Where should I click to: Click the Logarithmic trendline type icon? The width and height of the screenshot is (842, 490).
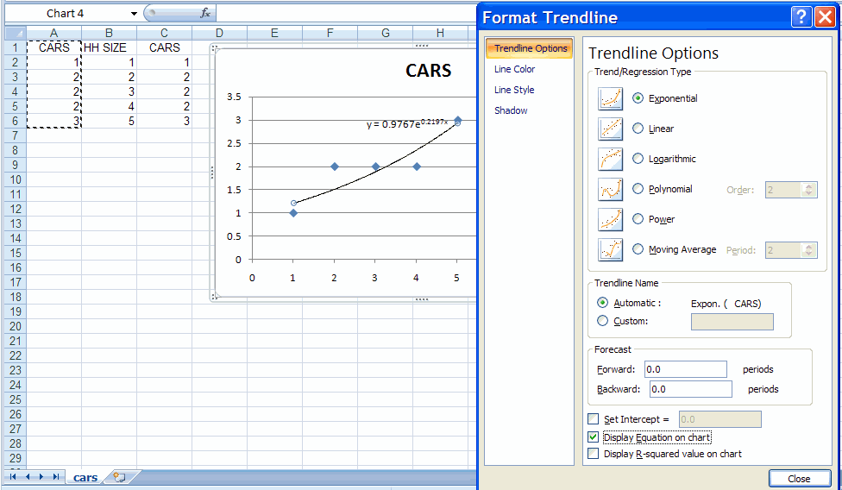610,160
